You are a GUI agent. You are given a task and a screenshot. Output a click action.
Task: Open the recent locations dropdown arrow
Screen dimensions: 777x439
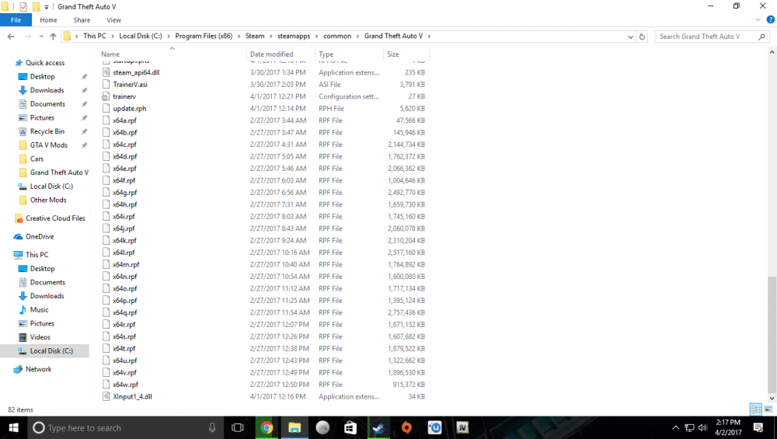(41, 37)
